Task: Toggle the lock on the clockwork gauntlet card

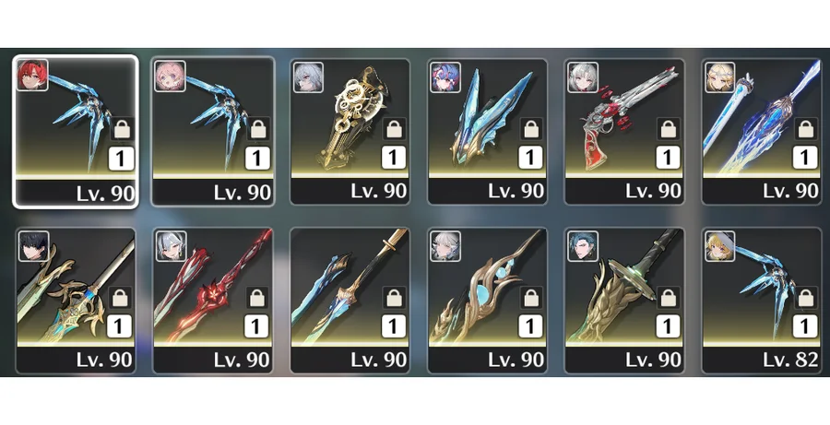Action: coord(394,129)
